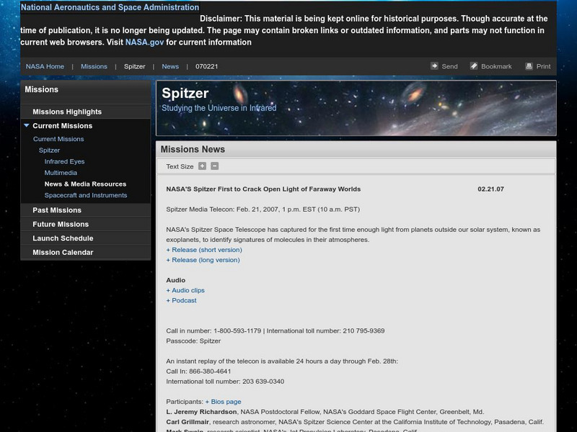Click Carl Grillmair participant name

(x=188, y=422)
